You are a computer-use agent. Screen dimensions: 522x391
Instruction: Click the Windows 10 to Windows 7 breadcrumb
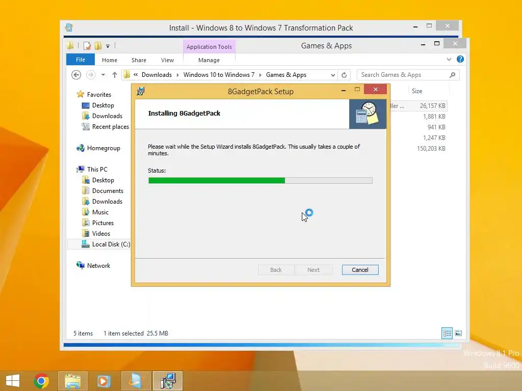tap(219, 75)
